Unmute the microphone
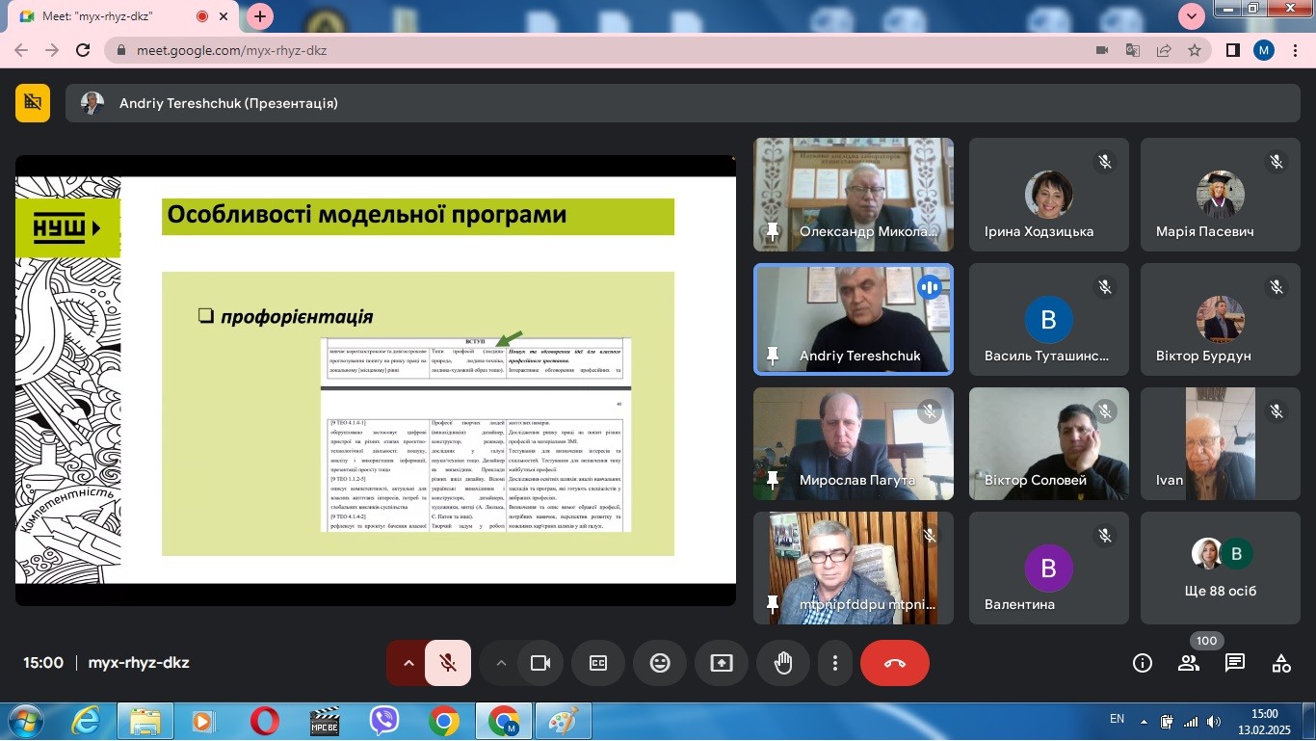Image resolution: width=1316 pixels, height=741 pixels. click(x=448, y=663)
